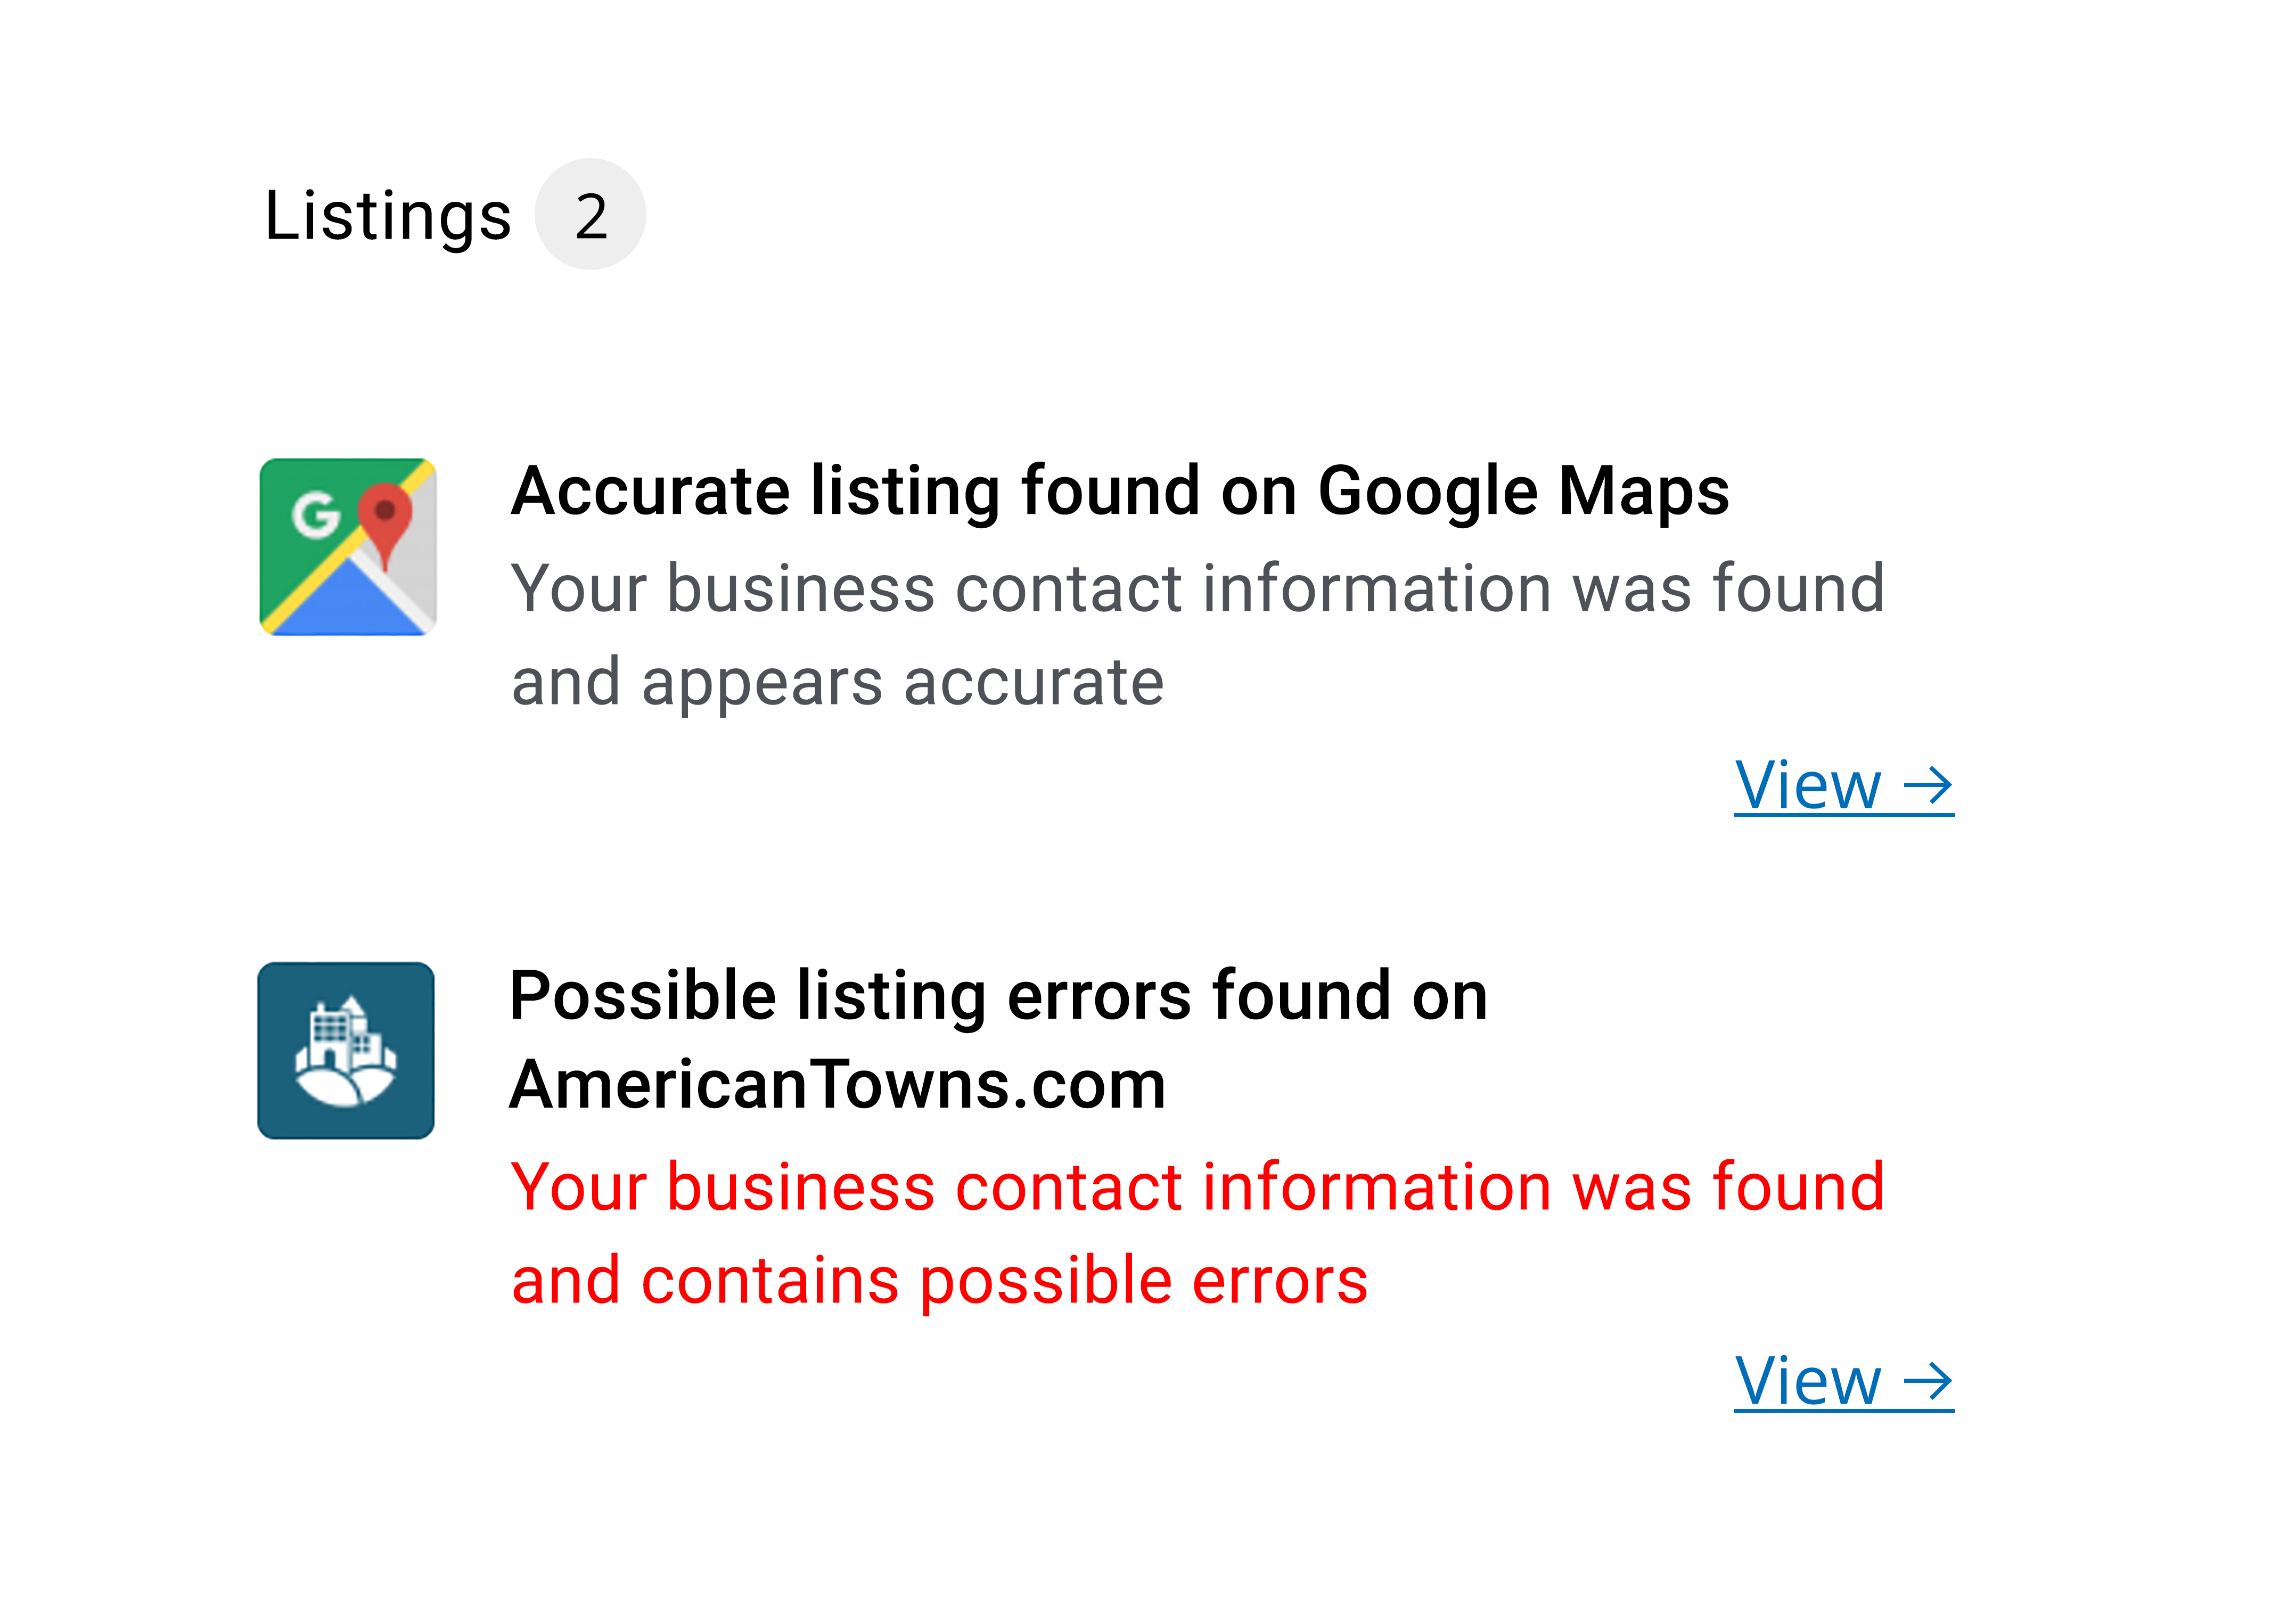Click the Google Maps name in title

click(x=1524, y=492)
